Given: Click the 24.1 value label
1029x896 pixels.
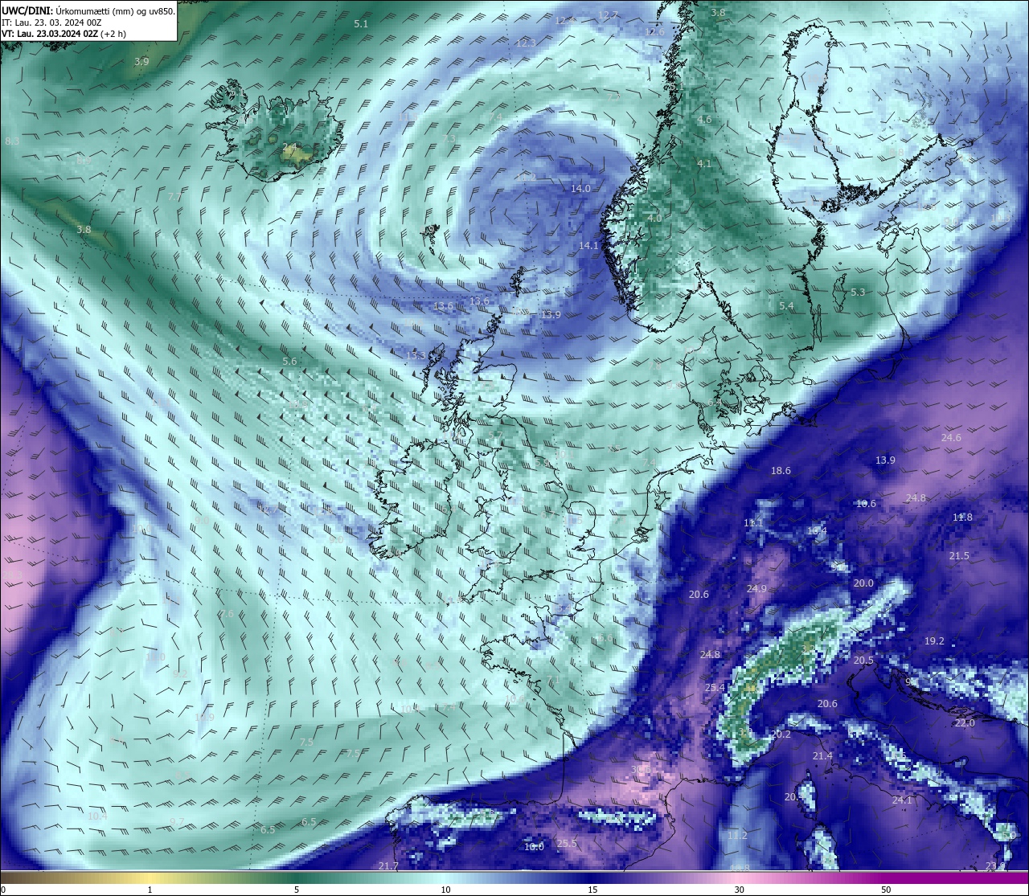Looking at the screenshot, I should (x=902, y=800).
